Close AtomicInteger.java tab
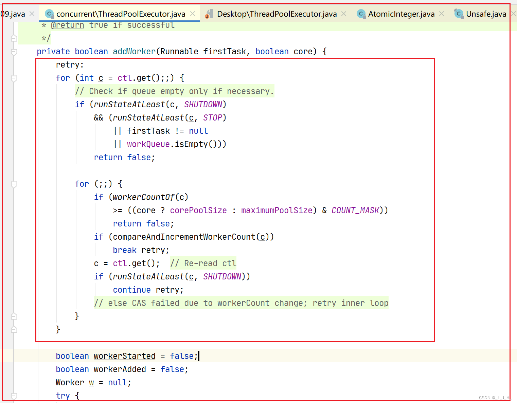The image size is (517, 403). pyautogui.click(x=442, y=14)
